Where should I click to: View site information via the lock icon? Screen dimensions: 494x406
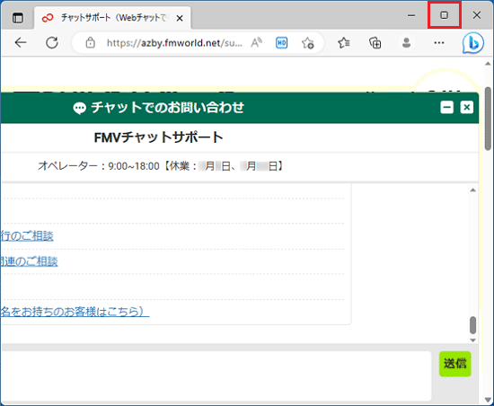[91, 42]
